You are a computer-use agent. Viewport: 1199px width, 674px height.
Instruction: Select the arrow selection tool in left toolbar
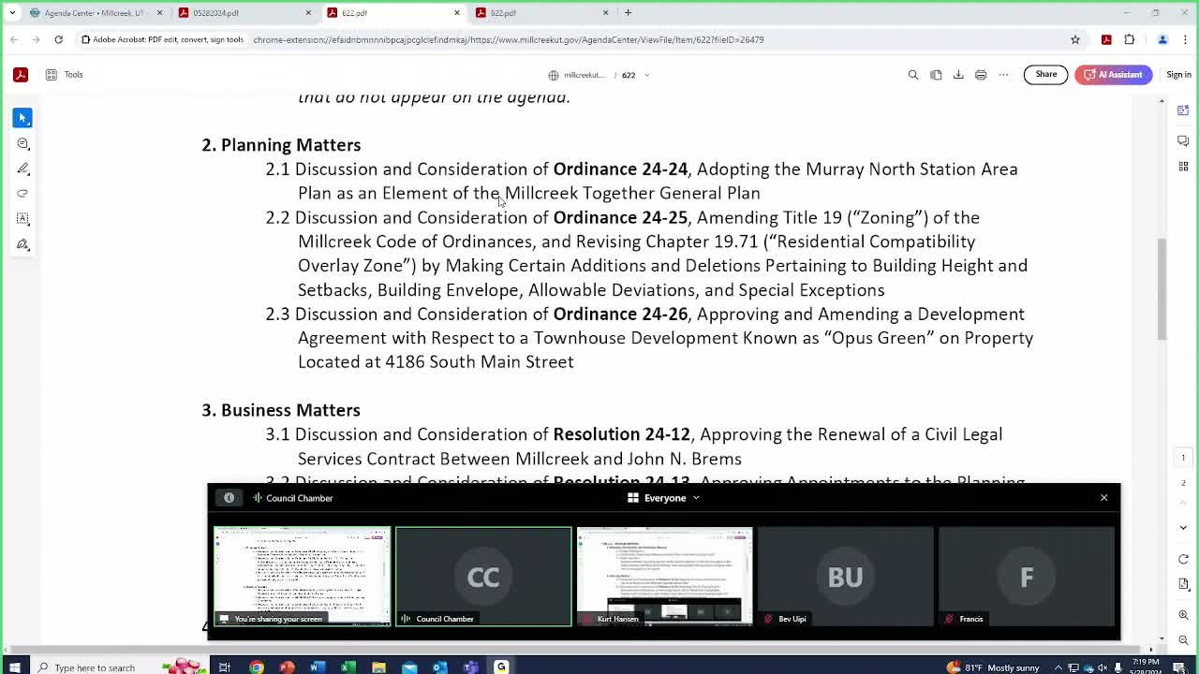click(22, 118)
